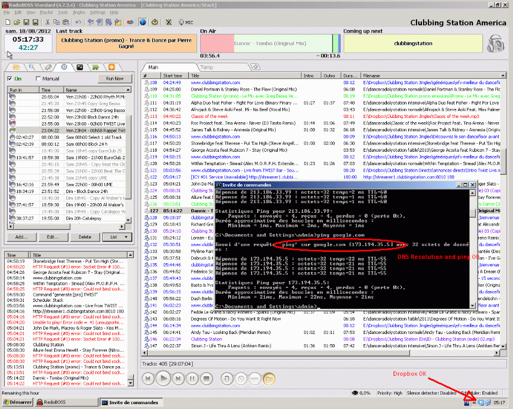Screen dimensions: 513x409
Task: Open the tag panel tab
Action: [48, 67]
